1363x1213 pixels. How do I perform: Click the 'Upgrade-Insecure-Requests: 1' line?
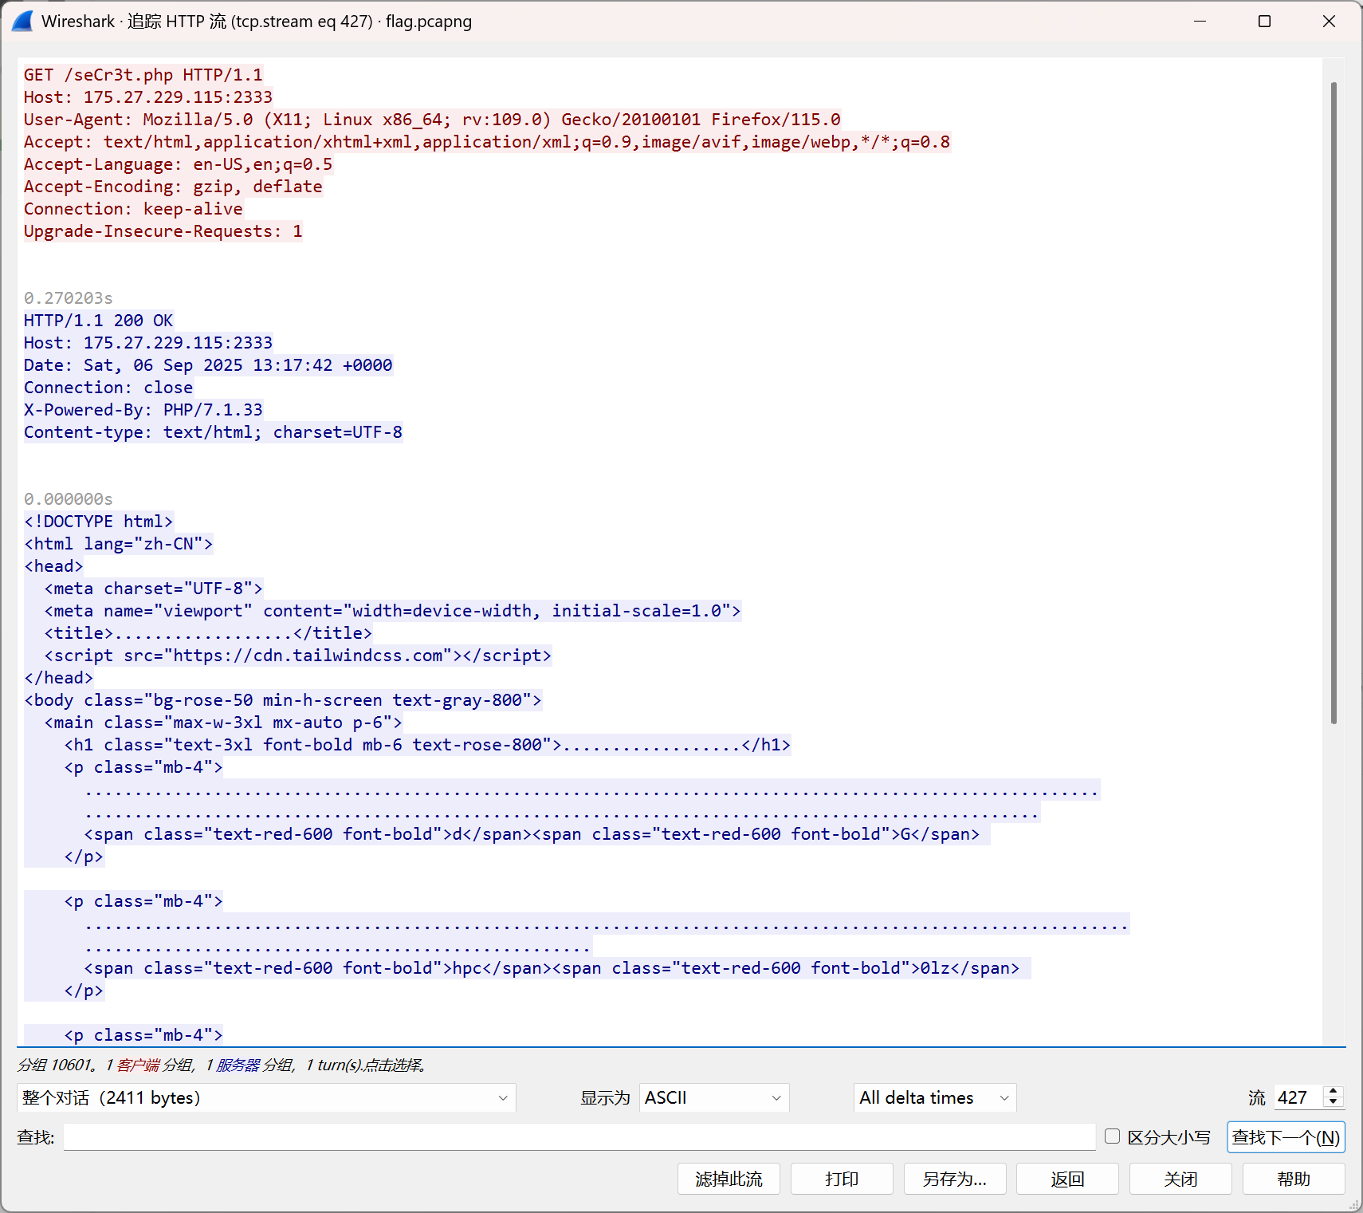pyautogui.click(x=163, y=231)
